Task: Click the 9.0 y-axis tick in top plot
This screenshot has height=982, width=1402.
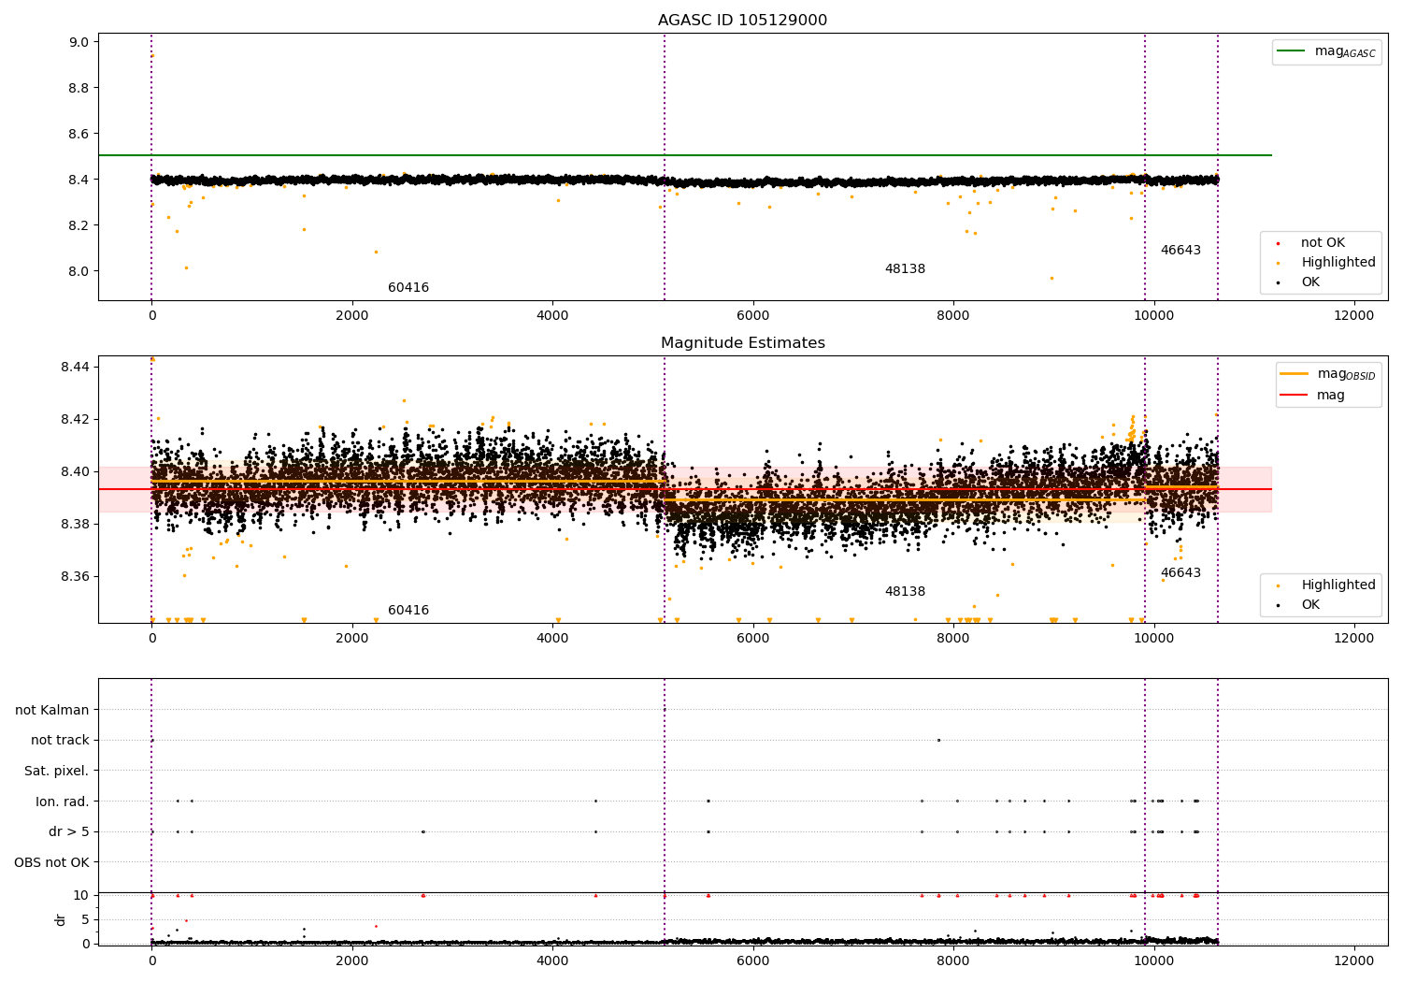Action: [x=79, y=42]
